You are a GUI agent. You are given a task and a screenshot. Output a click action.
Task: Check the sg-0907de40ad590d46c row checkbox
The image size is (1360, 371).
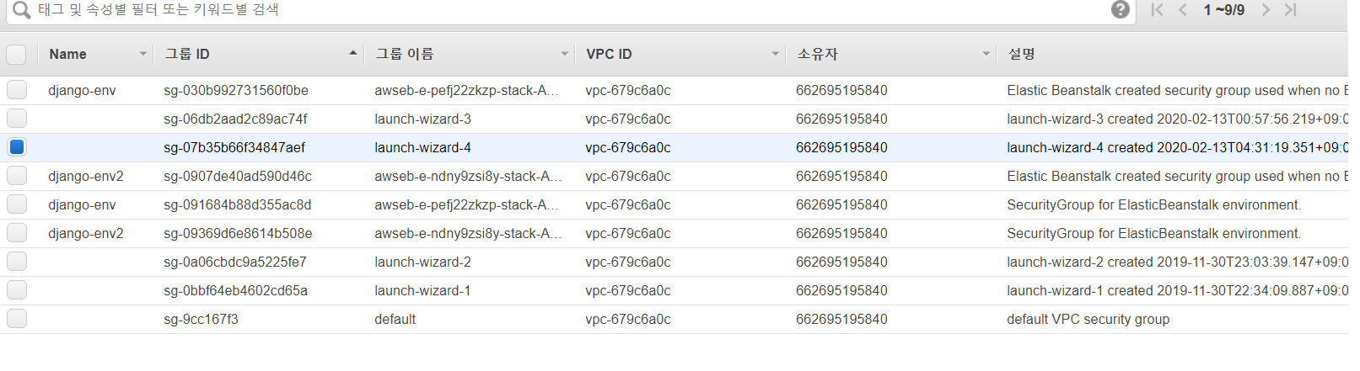point(17,176)
